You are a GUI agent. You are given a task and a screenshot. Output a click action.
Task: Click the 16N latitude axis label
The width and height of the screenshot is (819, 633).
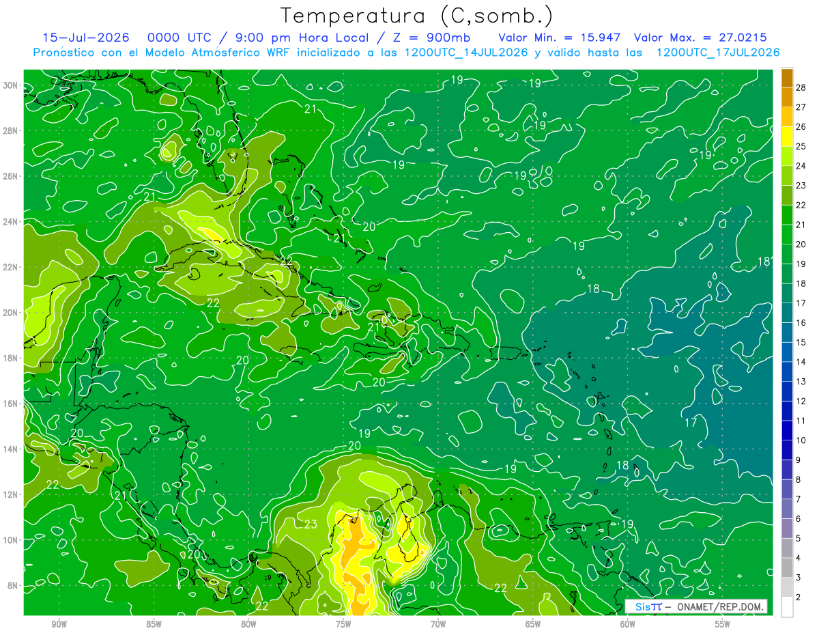(12, 404)
